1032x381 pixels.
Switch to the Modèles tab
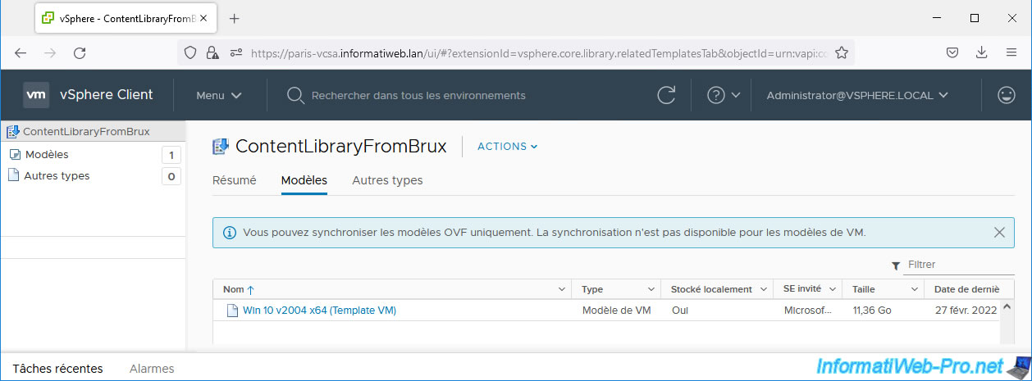pyautogui.click(x=304, y=180)
